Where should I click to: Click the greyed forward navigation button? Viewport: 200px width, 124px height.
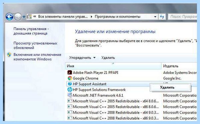(18, 17)
